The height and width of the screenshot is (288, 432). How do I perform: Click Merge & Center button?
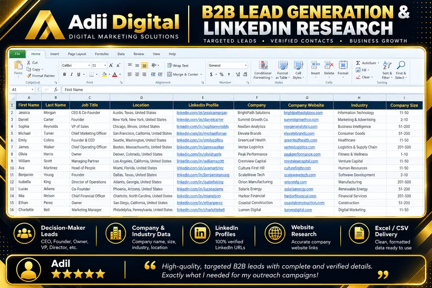[x=183, y=74]
